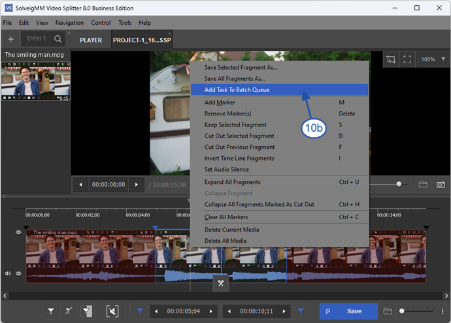Choose Clear All Markers
Image resolution: width=451 pixels, height=323 pixels.
(279, 217)
